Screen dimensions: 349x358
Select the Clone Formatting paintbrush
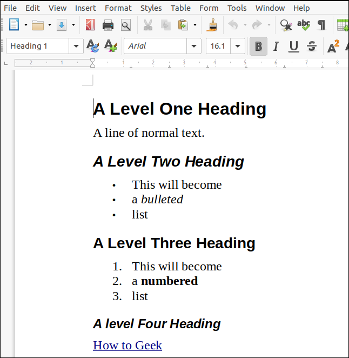[x=212, y=25]
